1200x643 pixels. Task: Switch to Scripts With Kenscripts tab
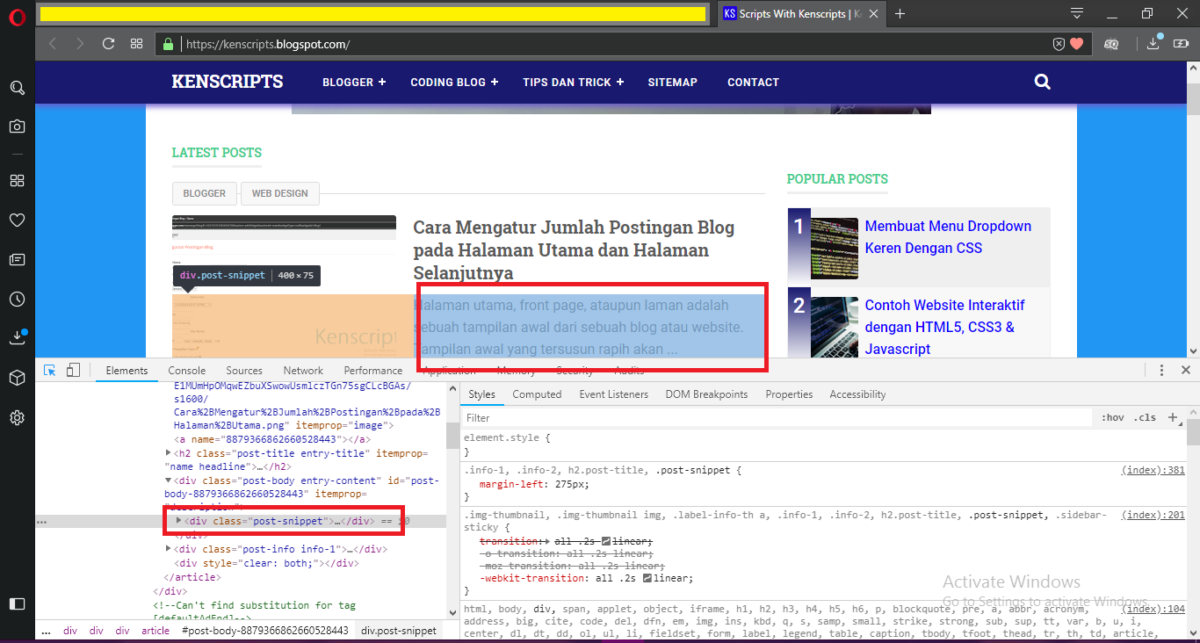(x=802, y=13)
